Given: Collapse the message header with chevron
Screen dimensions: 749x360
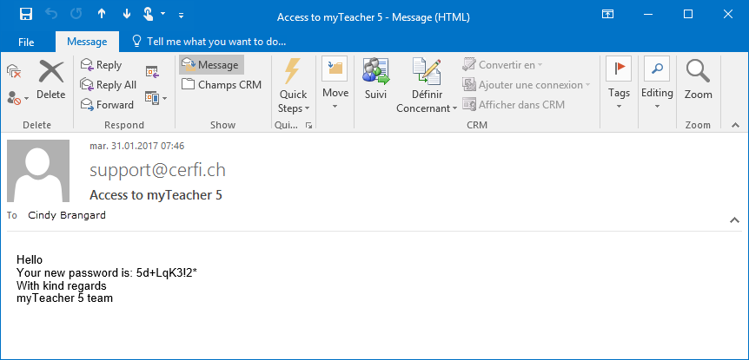Looking at the screenshot, I should [734, 220].
